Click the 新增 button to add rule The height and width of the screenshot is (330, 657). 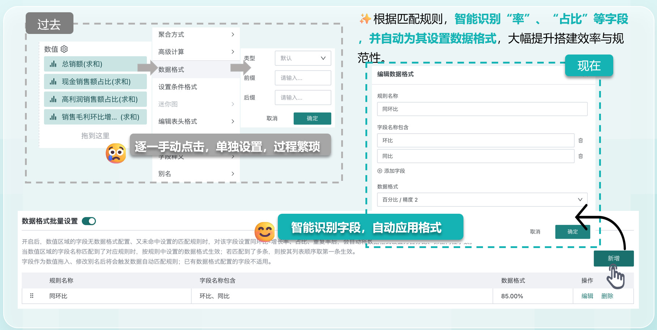click(x=614, y=259)
